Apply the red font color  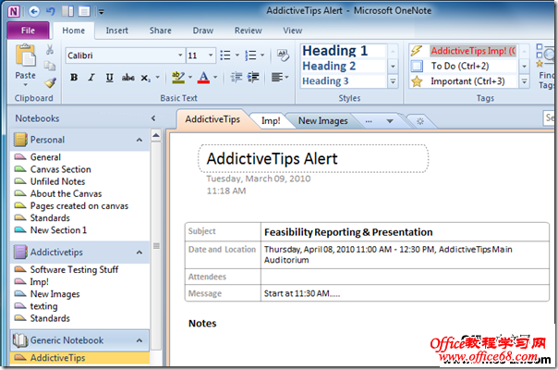tap(203, 78)
